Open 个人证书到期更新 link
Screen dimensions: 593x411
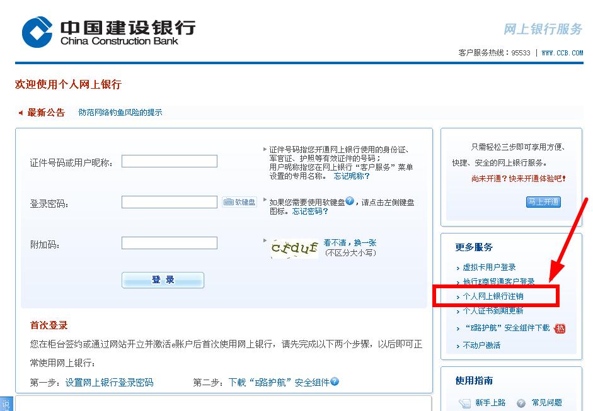pyautogui.click(x=493, y=310)
